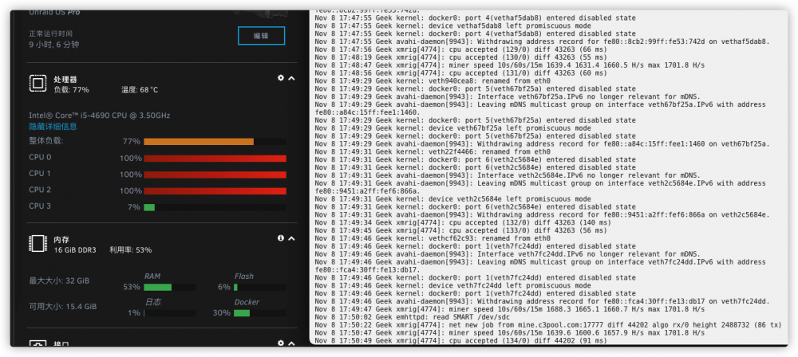Select device veth2c5684e left promiscuous mode line
The width and height of the screenshot is (798, 357).
pyautogui.click(x=452, y=199)
